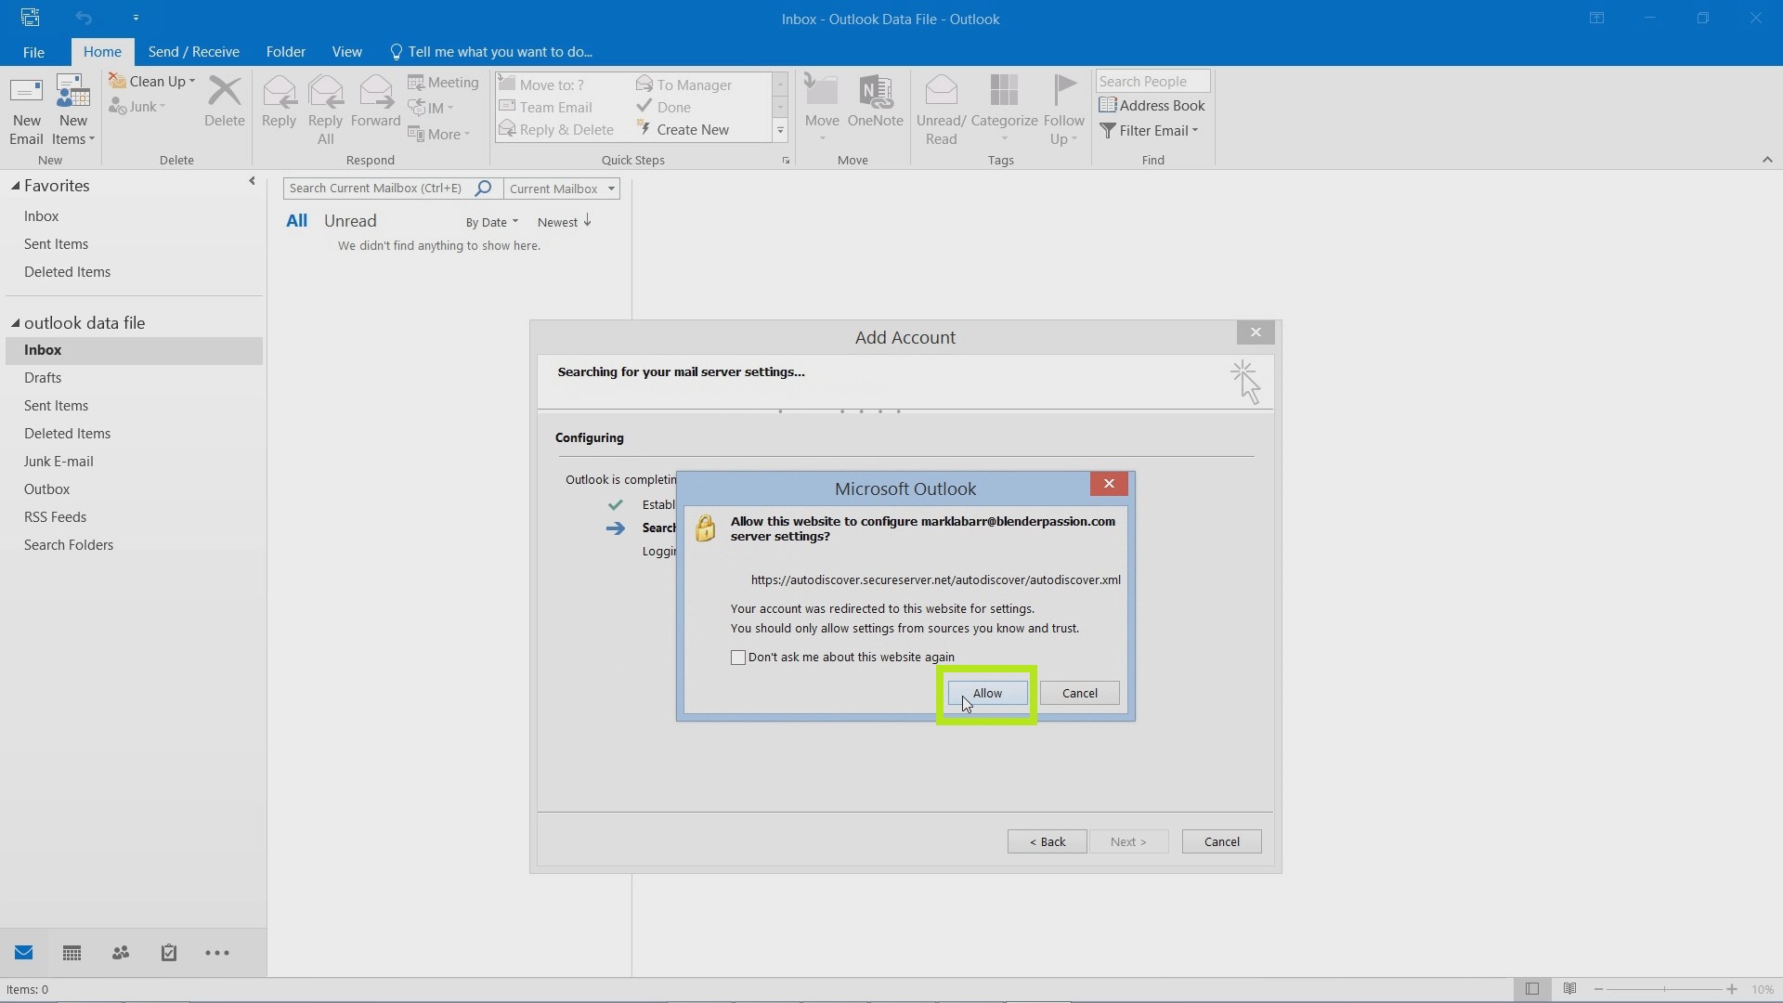1783x1003 pixels.
Task: Open the Filter Email dropdown
Action: click(x=1150, y=131)
